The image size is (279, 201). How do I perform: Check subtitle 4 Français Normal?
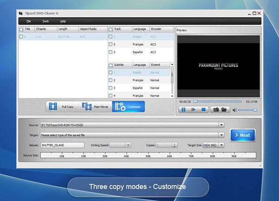pos(111,96)
